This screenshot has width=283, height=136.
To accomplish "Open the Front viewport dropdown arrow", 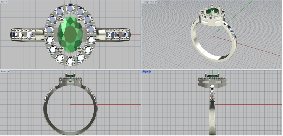I will click(x=8, y=72).
